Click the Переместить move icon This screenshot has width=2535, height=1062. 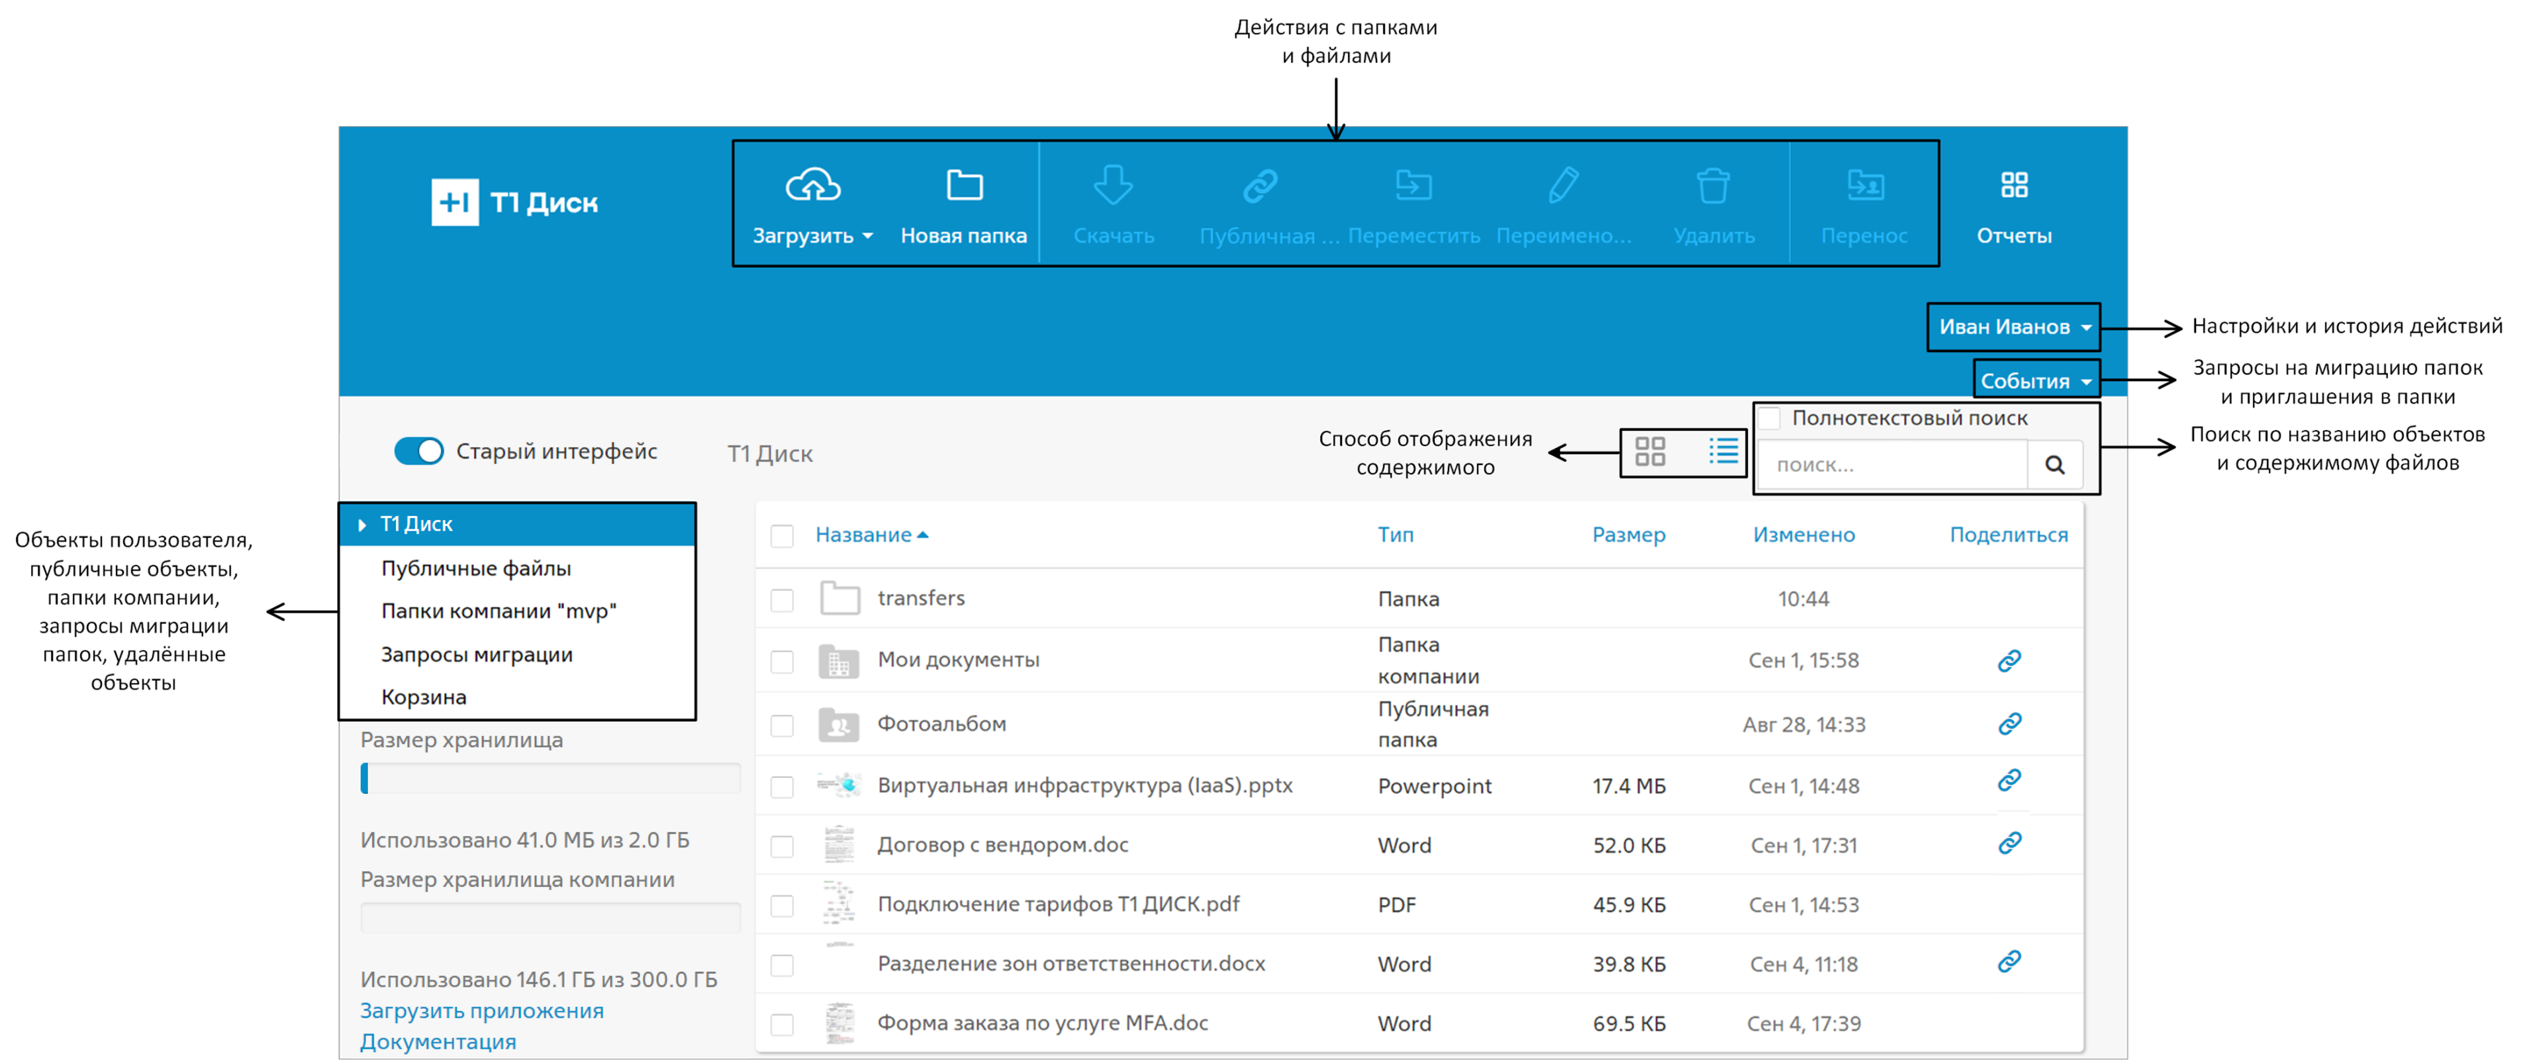point(1413,184)
